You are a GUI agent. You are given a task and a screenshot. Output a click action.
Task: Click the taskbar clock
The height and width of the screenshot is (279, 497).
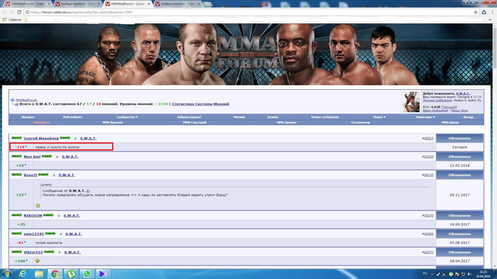tap(483, 274)
